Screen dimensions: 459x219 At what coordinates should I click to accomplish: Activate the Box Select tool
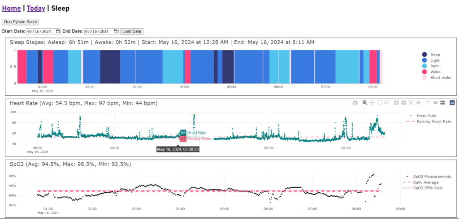click(x=379, y=103)
